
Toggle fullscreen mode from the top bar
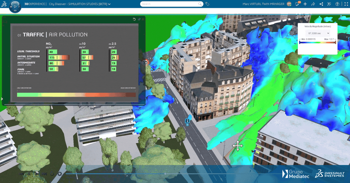pyautogui.click(x=346, y=4)
